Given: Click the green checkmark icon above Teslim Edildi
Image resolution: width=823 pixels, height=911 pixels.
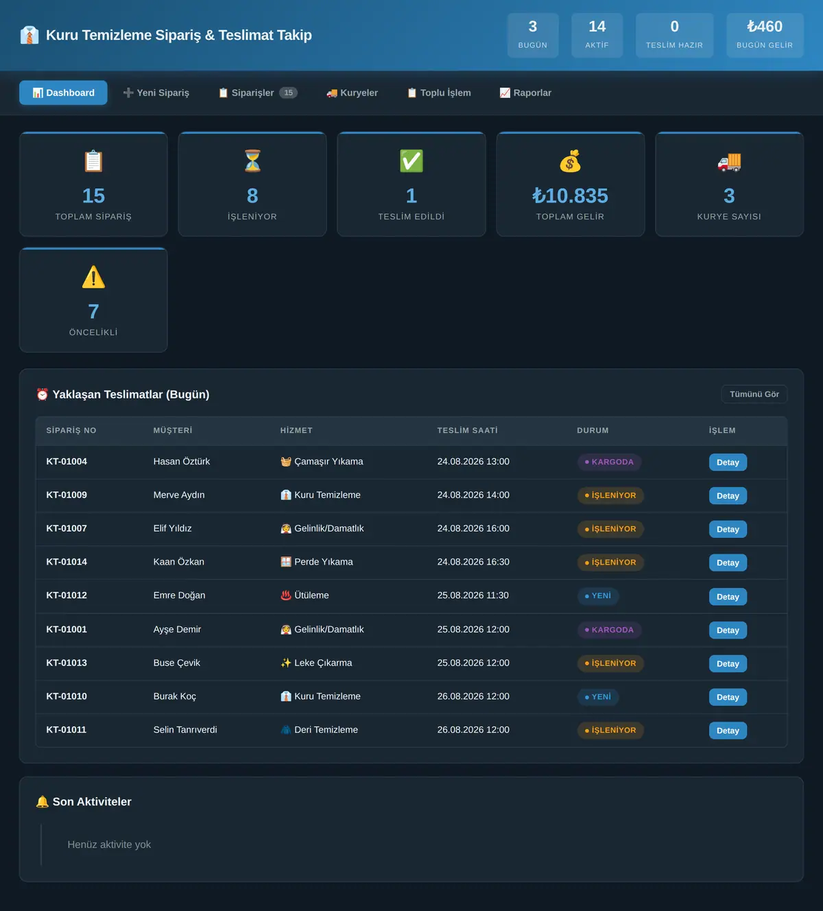Looking at the screenshot, I should [411, 161].
